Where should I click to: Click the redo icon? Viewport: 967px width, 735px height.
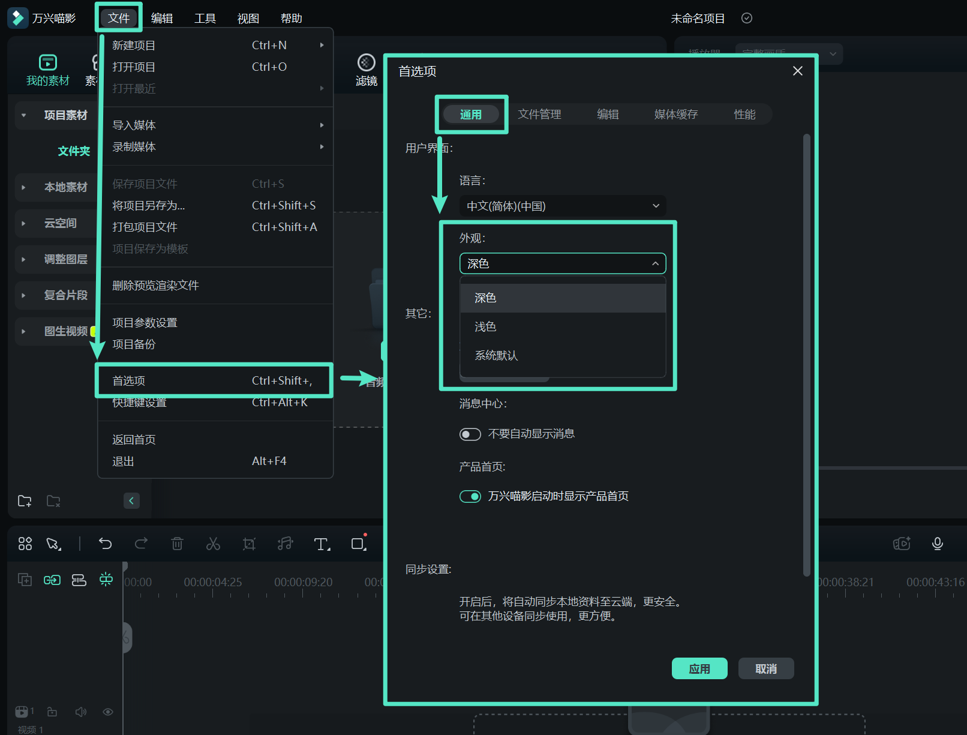[142, 544]
